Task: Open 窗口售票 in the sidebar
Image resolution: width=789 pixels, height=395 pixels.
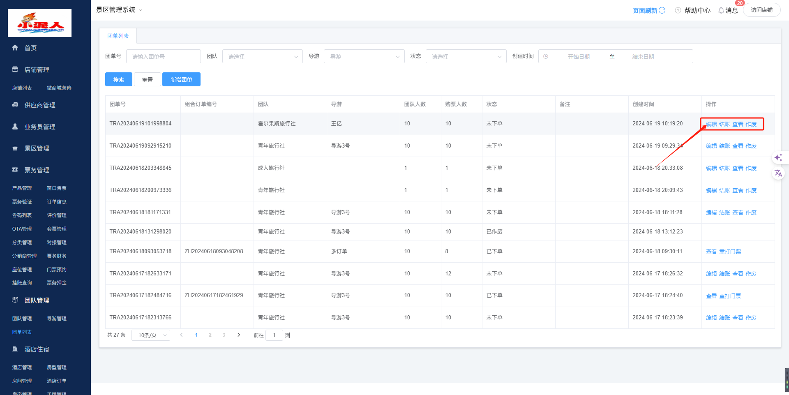Action: click(x=57, y=188)
